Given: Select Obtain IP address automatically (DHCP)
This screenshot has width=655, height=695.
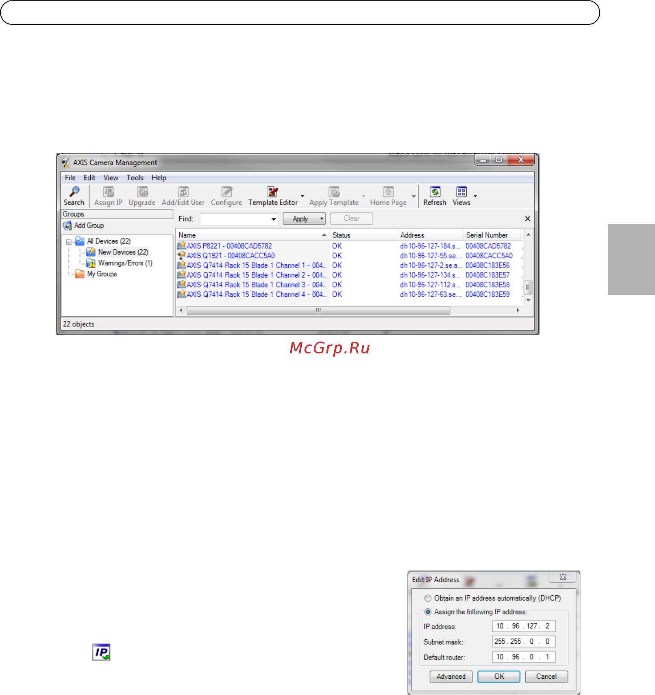Looking at the screenshot, I should [x=428, y=598].
